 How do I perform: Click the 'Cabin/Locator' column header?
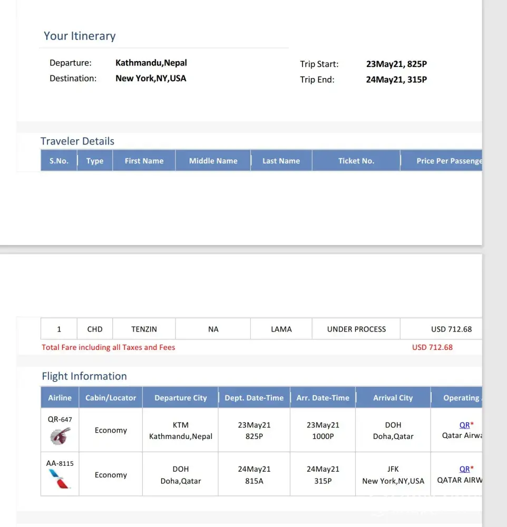pos(111,397)
